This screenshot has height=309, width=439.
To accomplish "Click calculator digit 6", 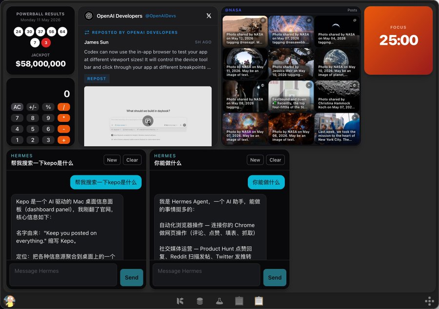I will 48,129.
